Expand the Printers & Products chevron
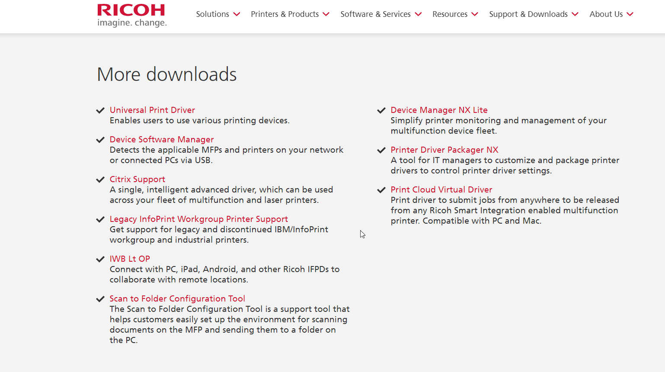Viewport: 665px width, 372px height. pos(326,14)
